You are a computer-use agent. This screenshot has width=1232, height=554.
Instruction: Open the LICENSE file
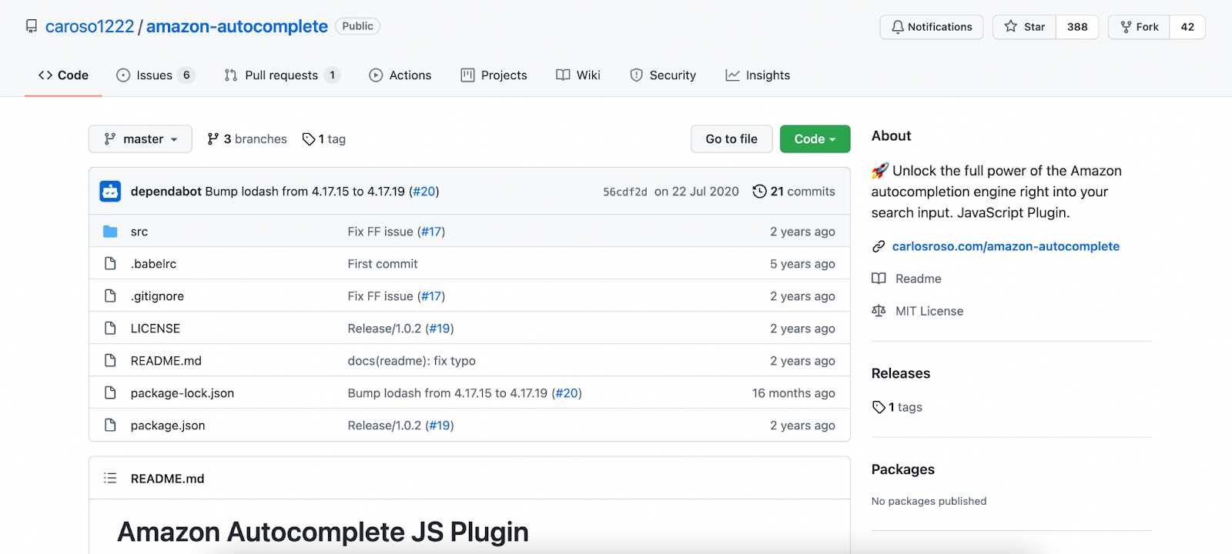point(155,329)
